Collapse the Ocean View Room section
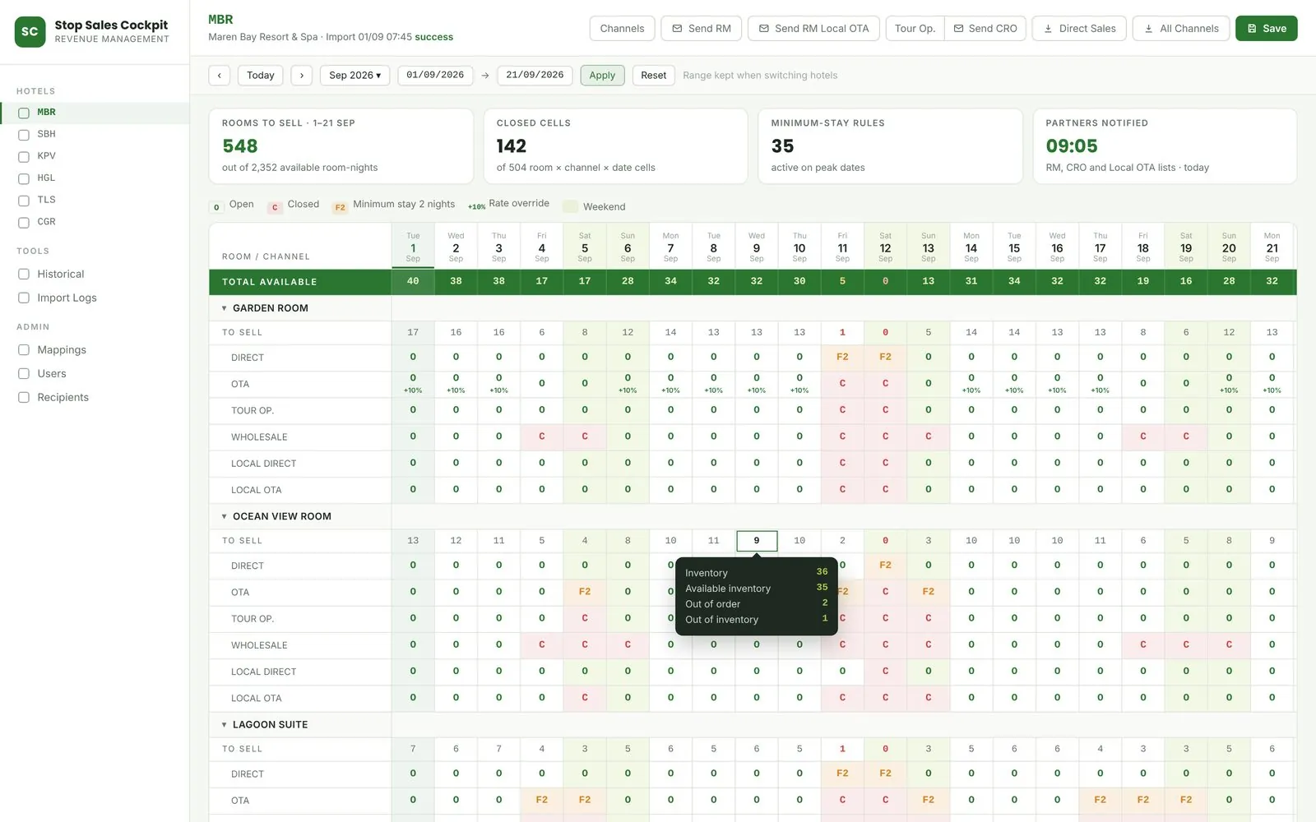 [x=224, y=517]
